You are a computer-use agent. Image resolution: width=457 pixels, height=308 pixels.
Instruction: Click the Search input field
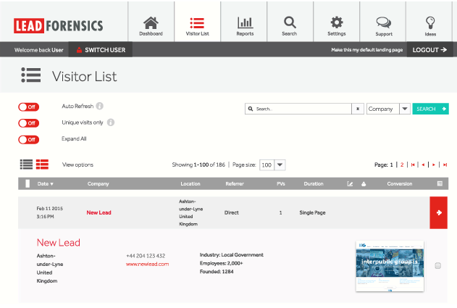[298, 109]
